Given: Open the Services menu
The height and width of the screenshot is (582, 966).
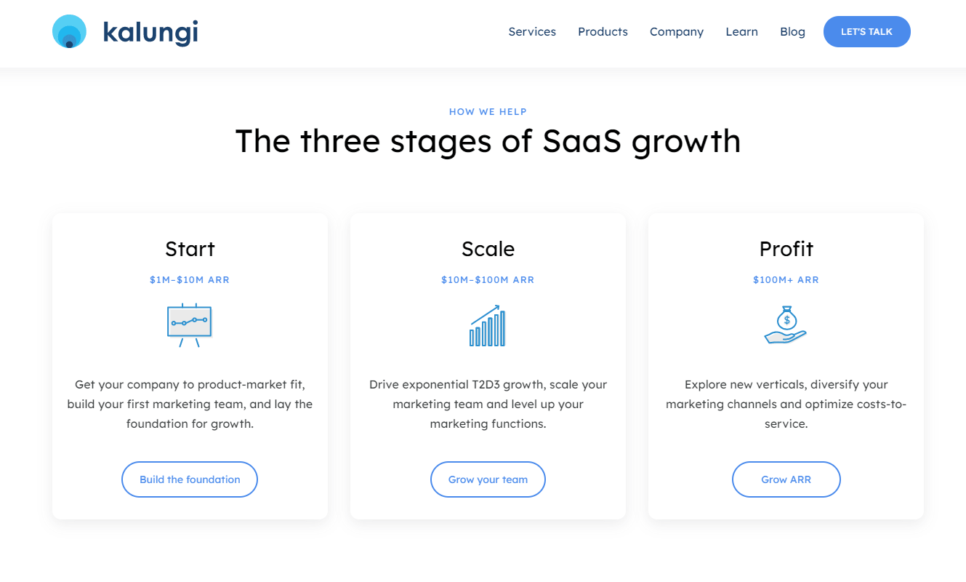Looking at the screenshot, I should point(532,32).
